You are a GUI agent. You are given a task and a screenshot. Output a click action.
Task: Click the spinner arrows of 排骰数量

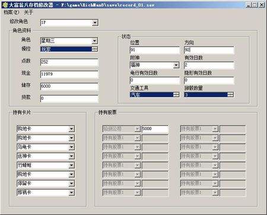[x=230, y=95]
